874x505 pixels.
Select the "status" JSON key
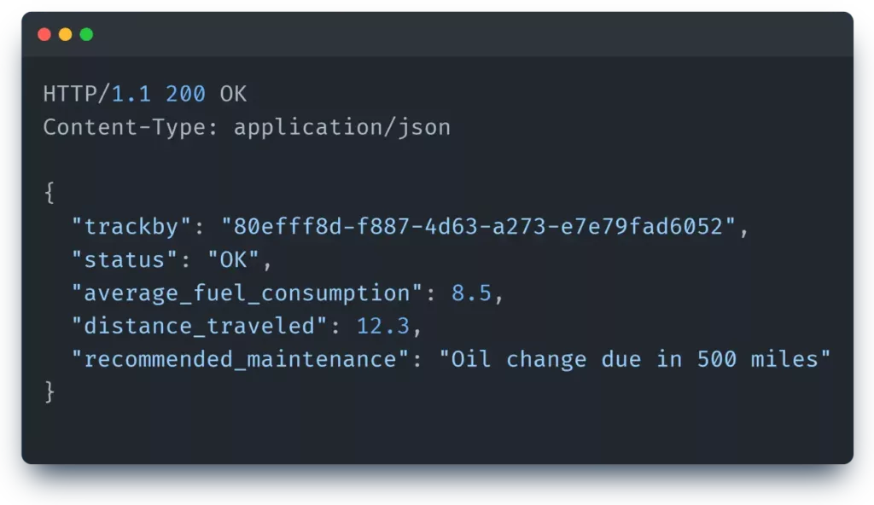point(125,259)
